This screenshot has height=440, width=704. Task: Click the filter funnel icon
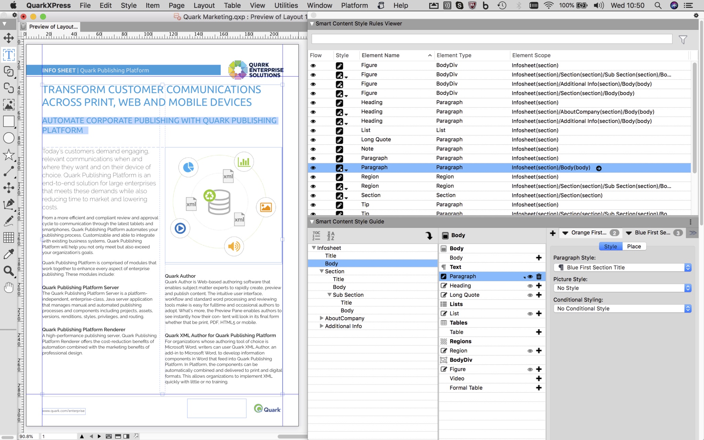[683, 40]
